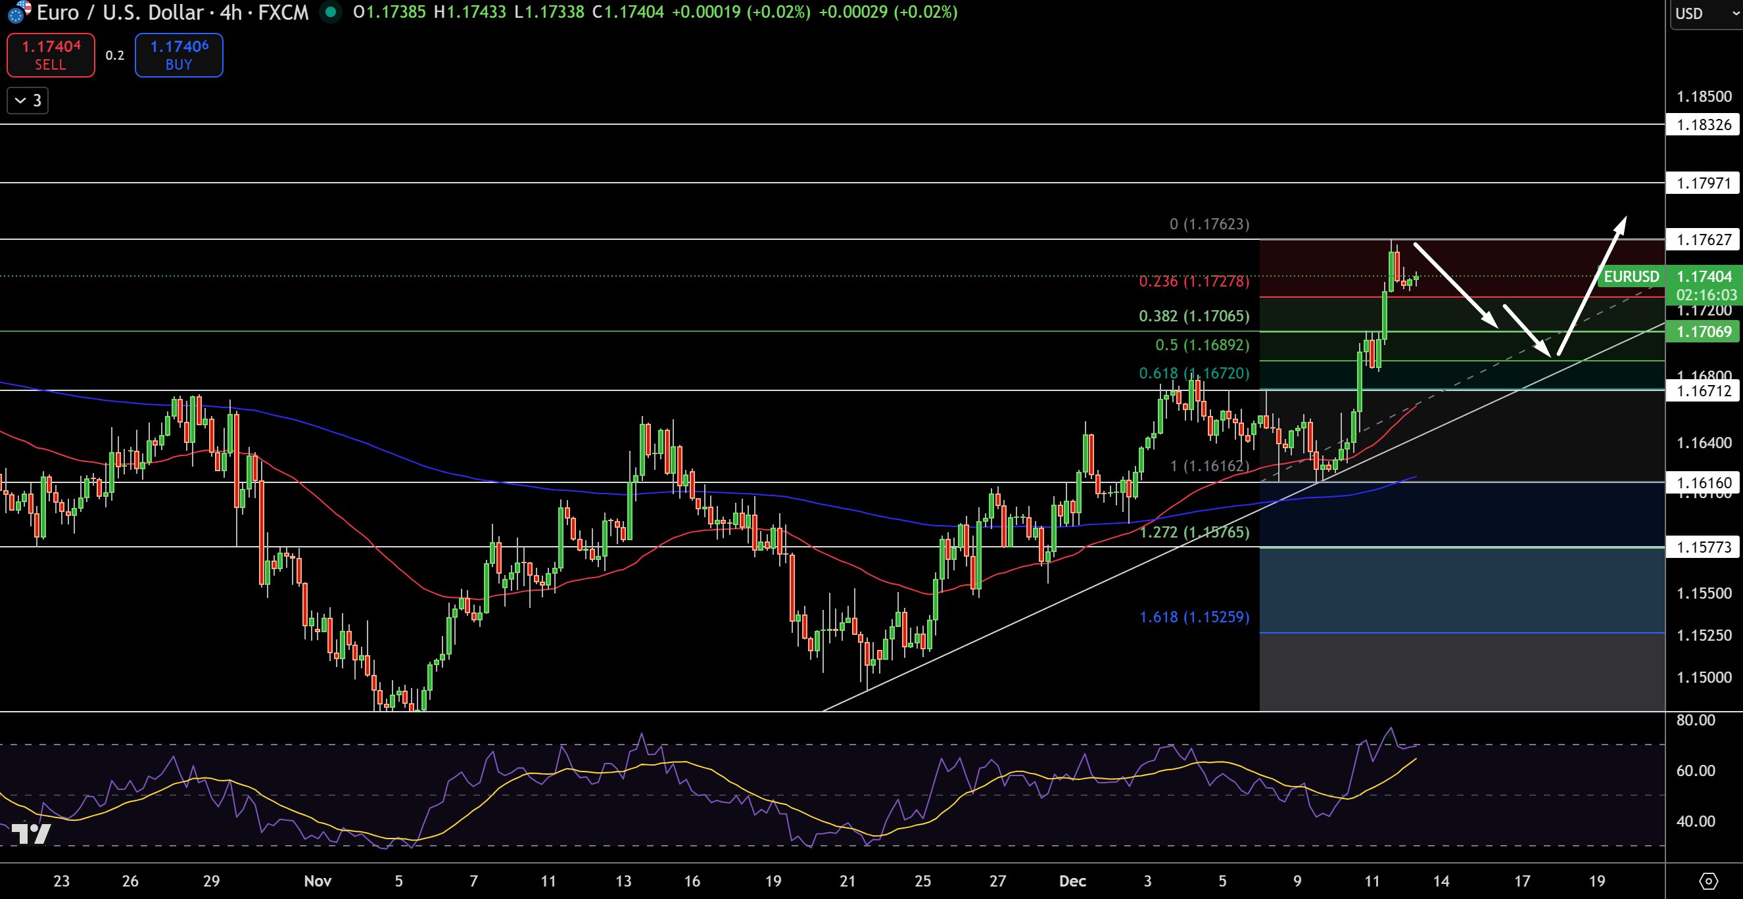Click the green market status dot
Viewport: 1743px width, 899px height.
(330, 12)
